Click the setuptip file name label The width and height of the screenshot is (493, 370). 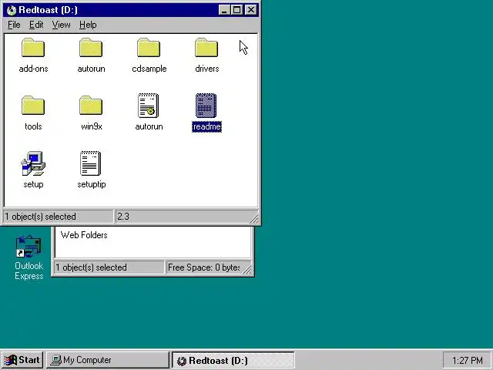[92, 184]
